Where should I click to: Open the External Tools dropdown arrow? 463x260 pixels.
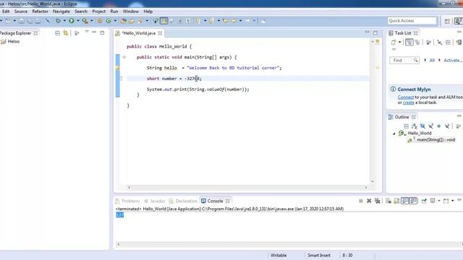[x=92, y=21]
